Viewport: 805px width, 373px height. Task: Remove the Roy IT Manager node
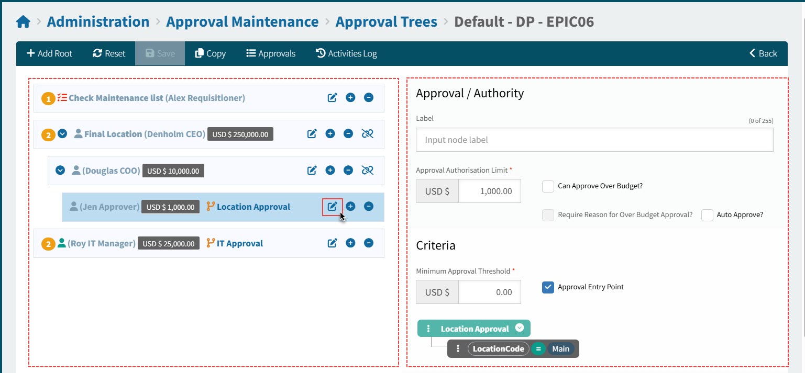point(369,243)
